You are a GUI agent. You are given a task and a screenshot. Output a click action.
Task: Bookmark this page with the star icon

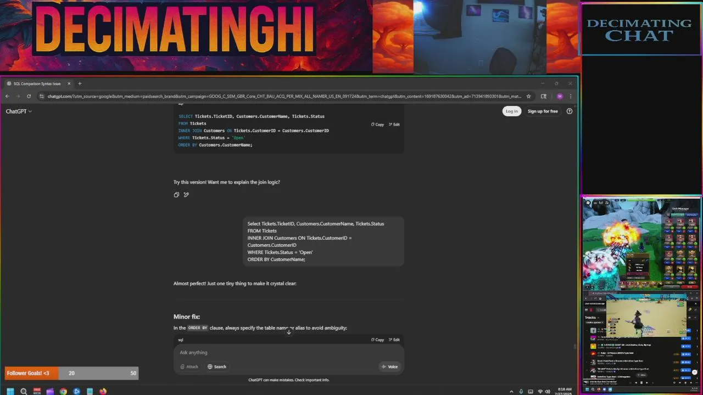coord(528,96)
